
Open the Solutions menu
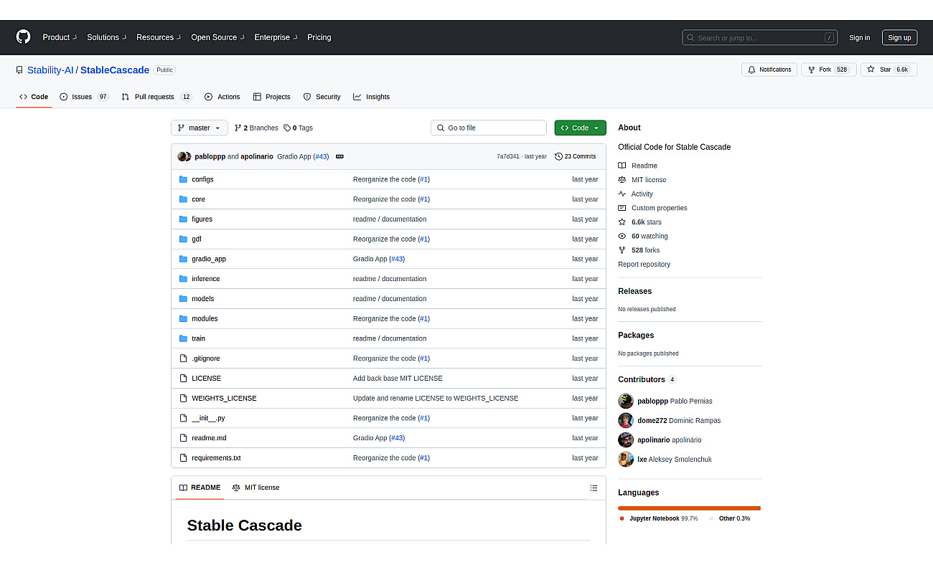[x=106, y=37]
